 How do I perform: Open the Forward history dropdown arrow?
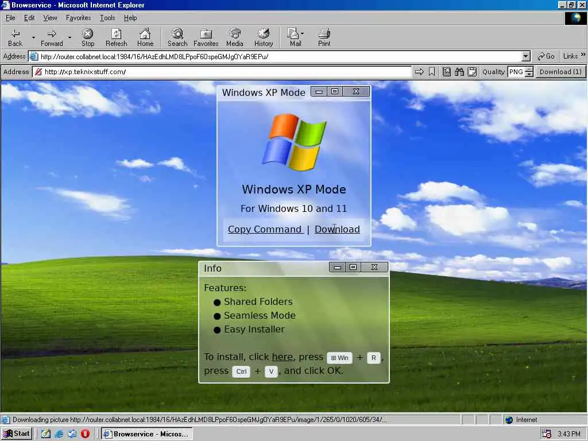coord(69,37)
